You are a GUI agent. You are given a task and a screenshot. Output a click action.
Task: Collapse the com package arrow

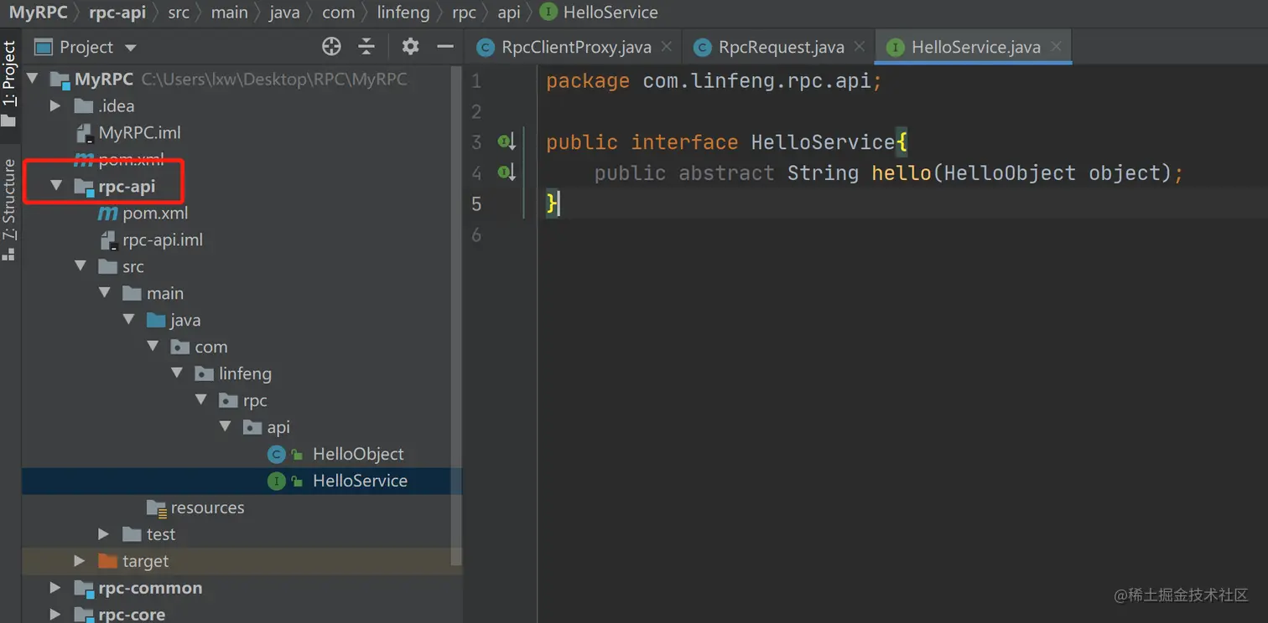click(x=153, y=348)
